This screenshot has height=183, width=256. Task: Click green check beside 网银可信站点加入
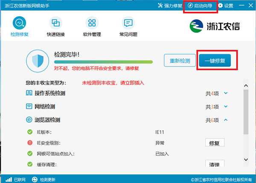(30, 153)
